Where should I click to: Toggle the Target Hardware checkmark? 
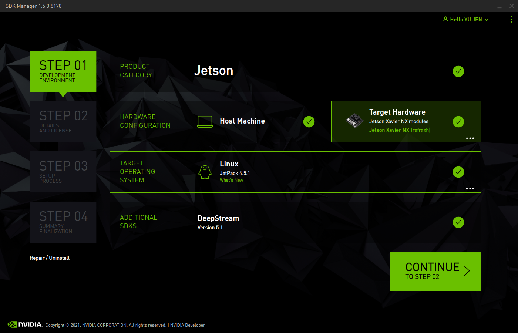pyautogui.click(x=458, y=122)
